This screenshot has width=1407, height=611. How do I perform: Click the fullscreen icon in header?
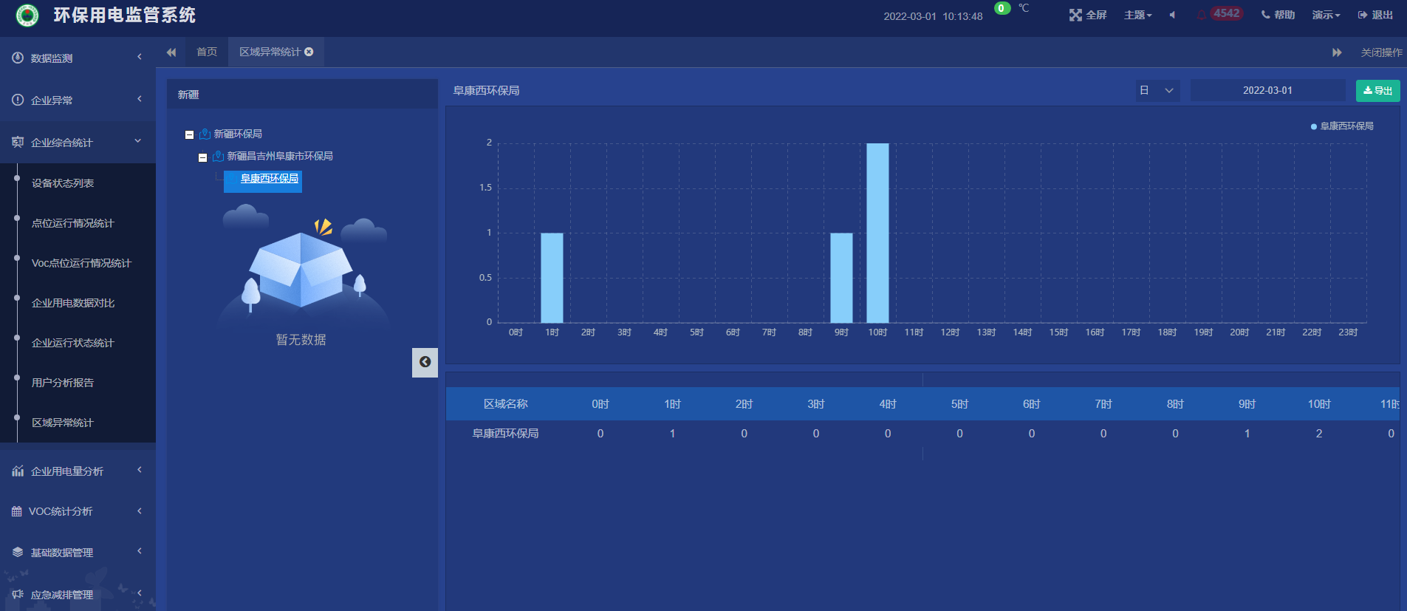point(1075,16)
